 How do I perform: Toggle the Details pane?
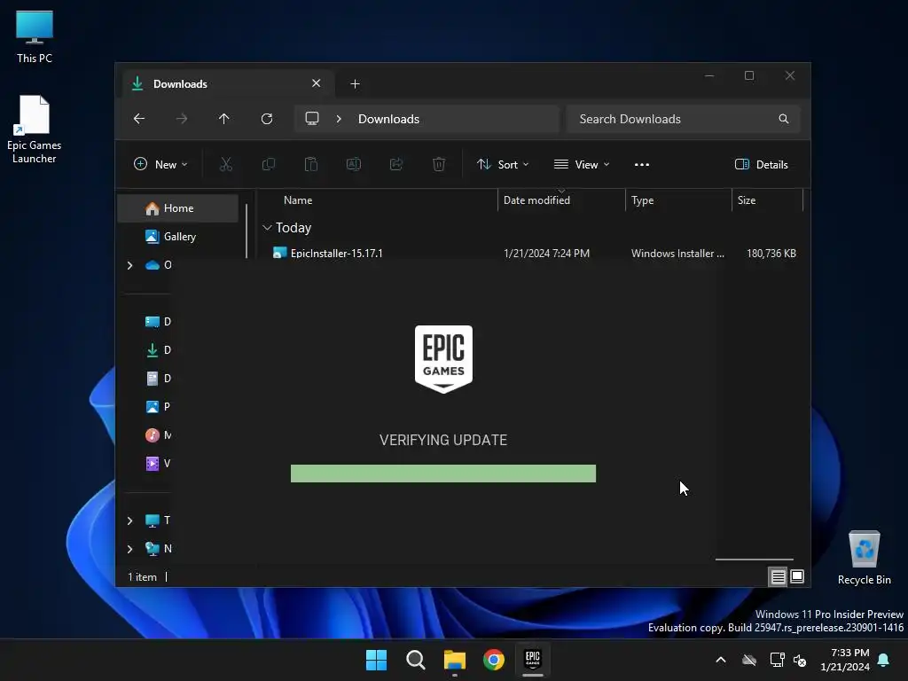click(762, 164)
